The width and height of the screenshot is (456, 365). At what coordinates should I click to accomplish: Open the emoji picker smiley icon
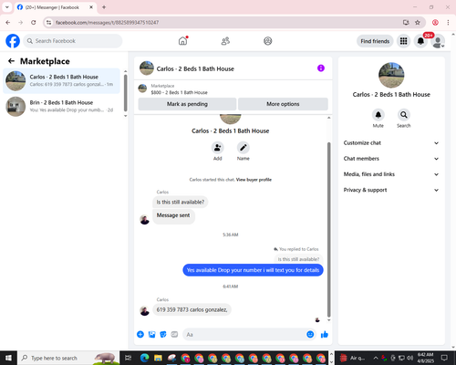pyautogui.click(x=310, y=335)
